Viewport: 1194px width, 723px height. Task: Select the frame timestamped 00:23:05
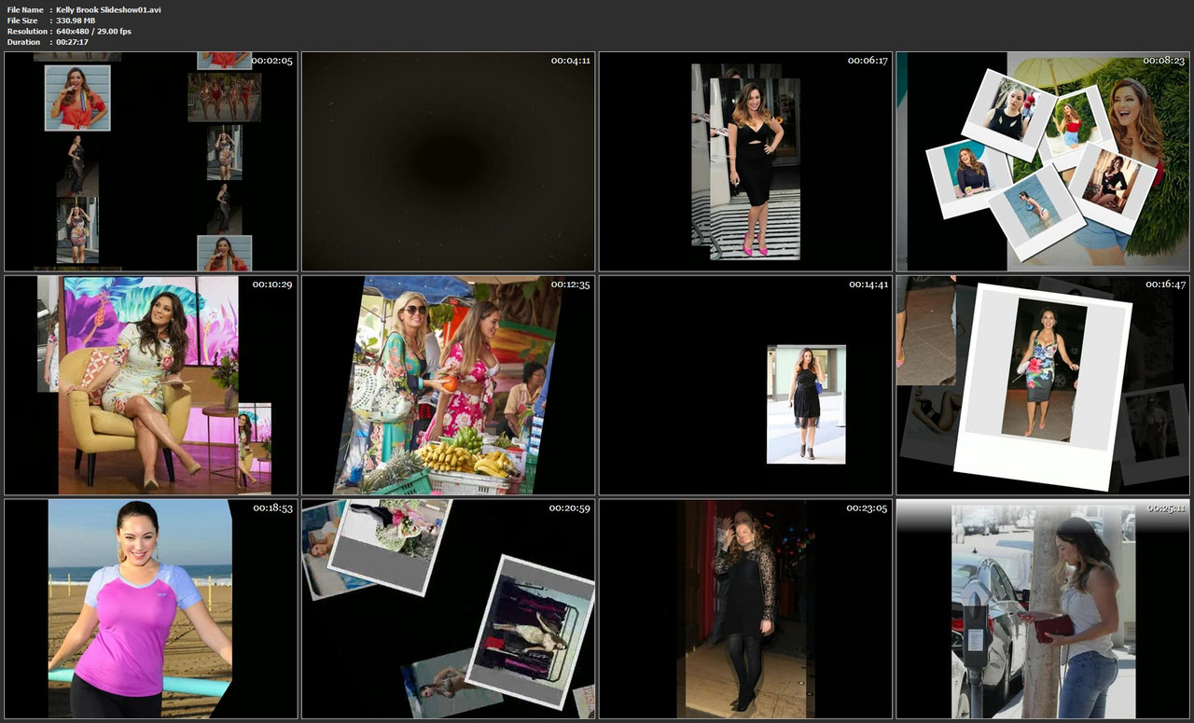745,608
